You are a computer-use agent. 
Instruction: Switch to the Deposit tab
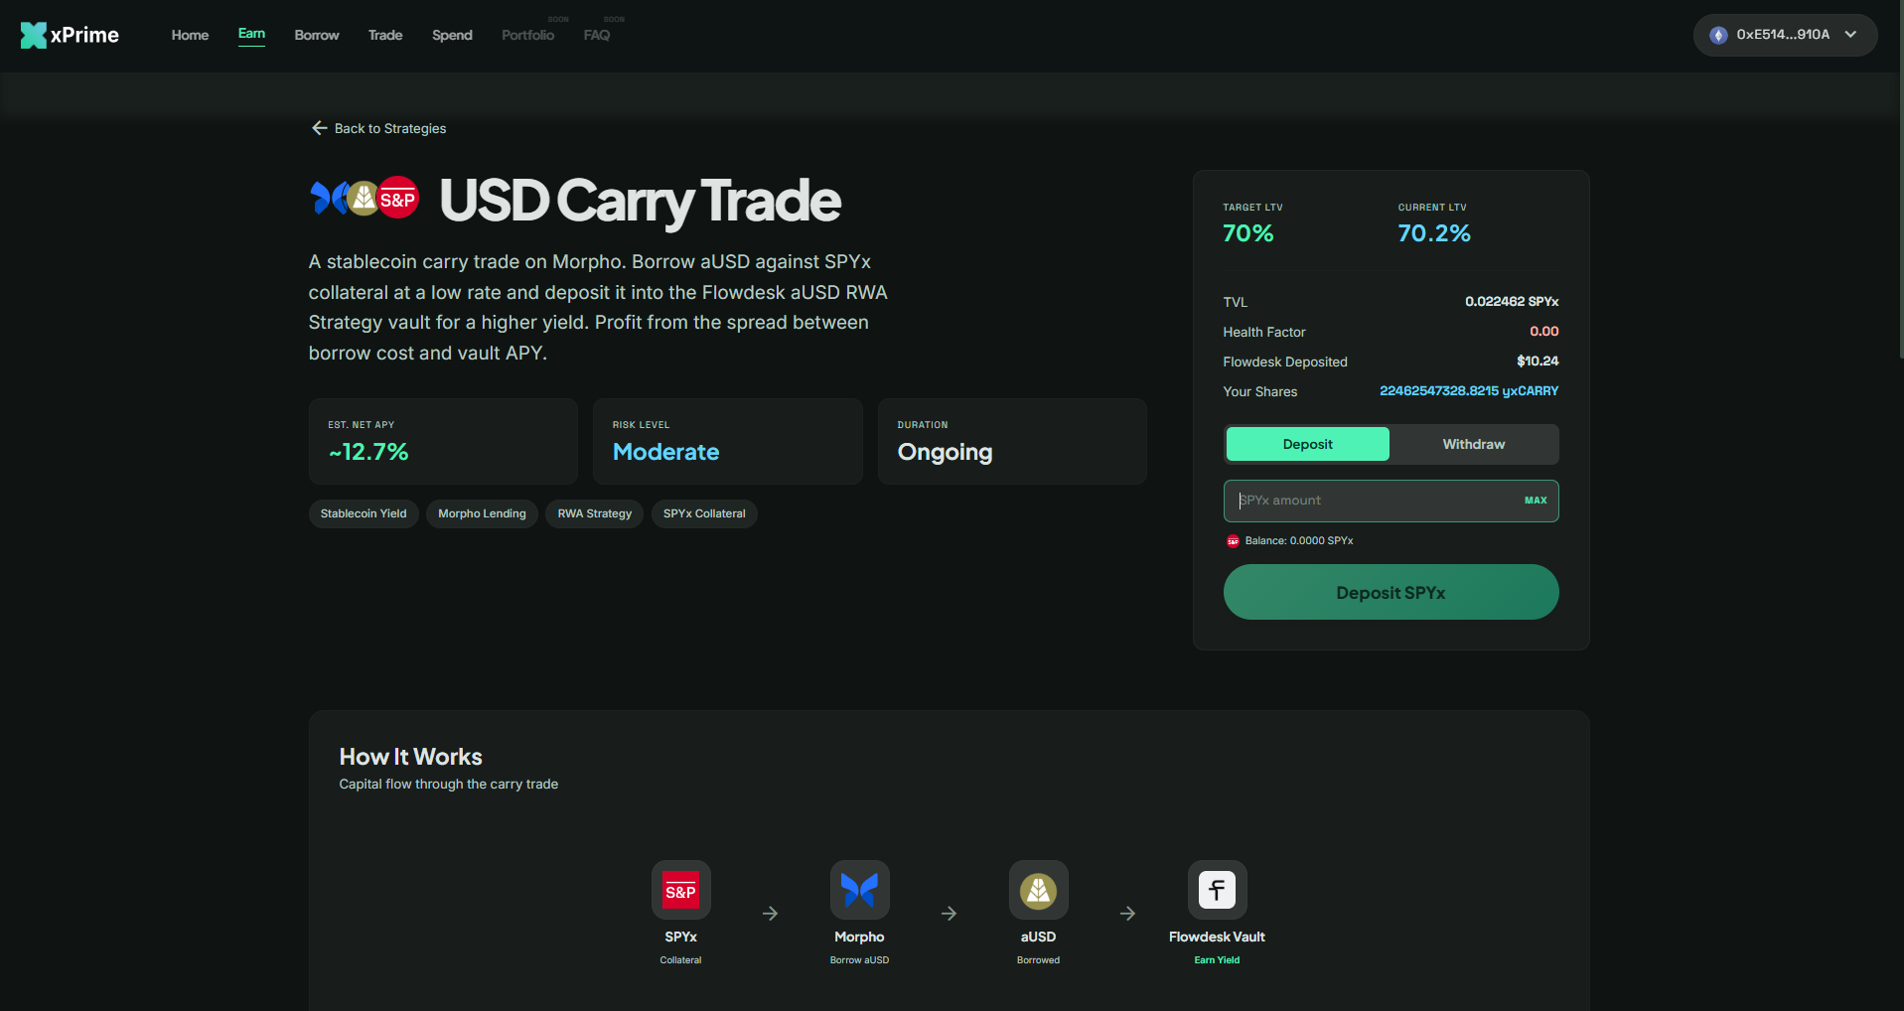coord(1307,444)
